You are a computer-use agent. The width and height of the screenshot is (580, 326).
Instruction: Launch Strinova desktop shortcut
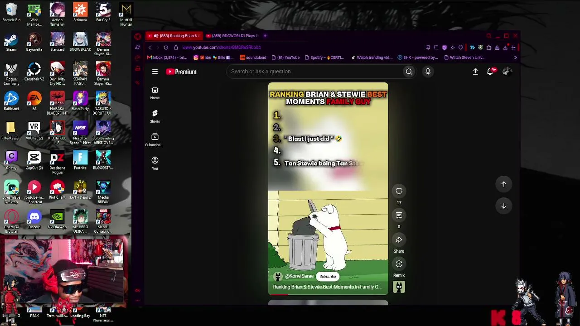point(80,13)
